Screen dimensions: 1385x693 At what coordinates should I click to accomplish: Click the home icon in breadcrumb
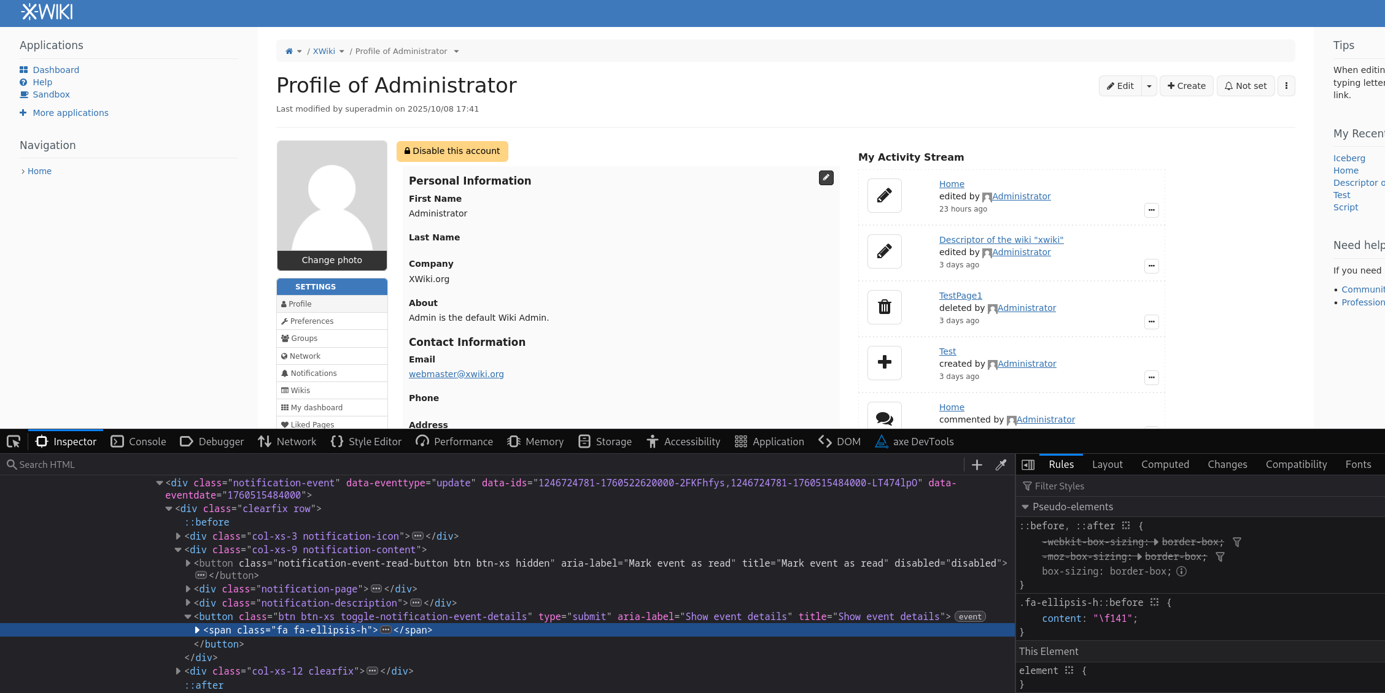(x=289, y=52)
